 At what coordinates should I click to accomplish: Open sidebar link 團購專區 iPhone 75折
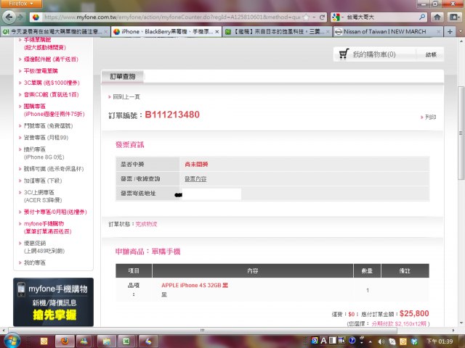54,110
